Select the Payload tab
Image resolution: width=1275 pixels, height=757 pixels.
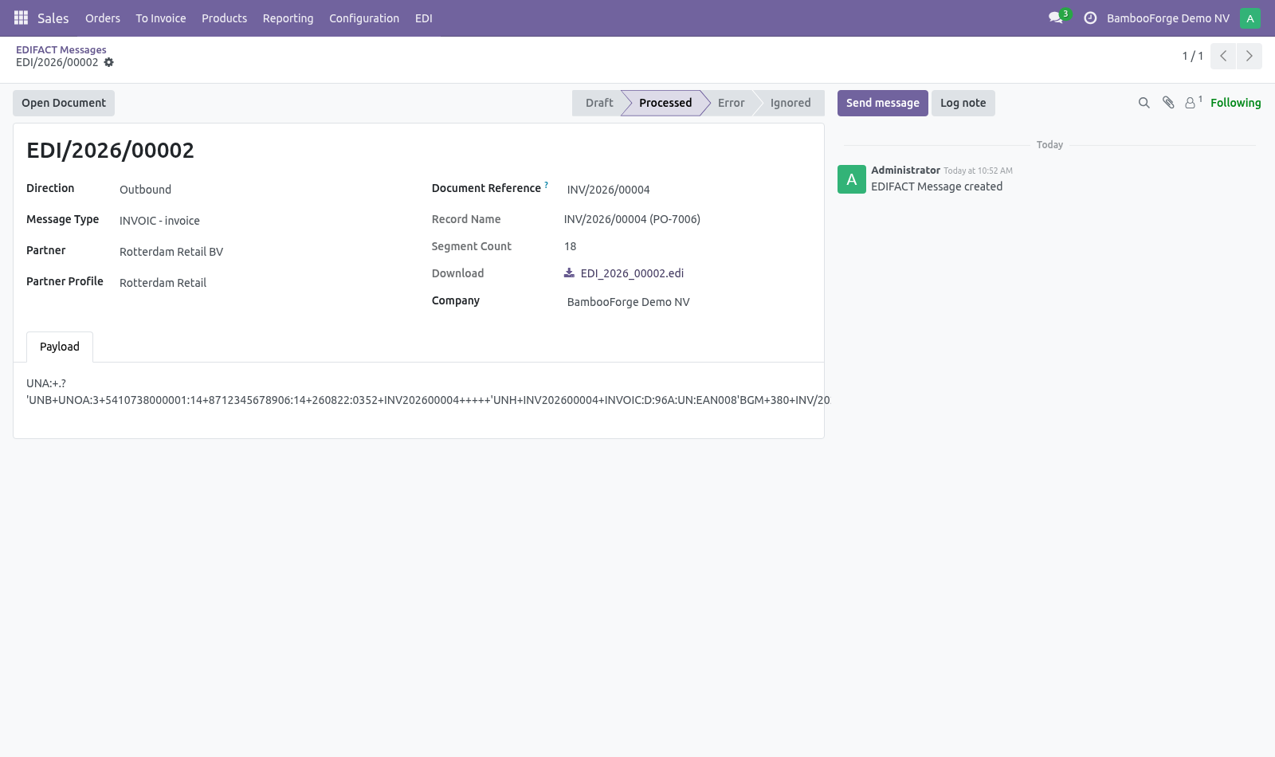pos(60,347)
